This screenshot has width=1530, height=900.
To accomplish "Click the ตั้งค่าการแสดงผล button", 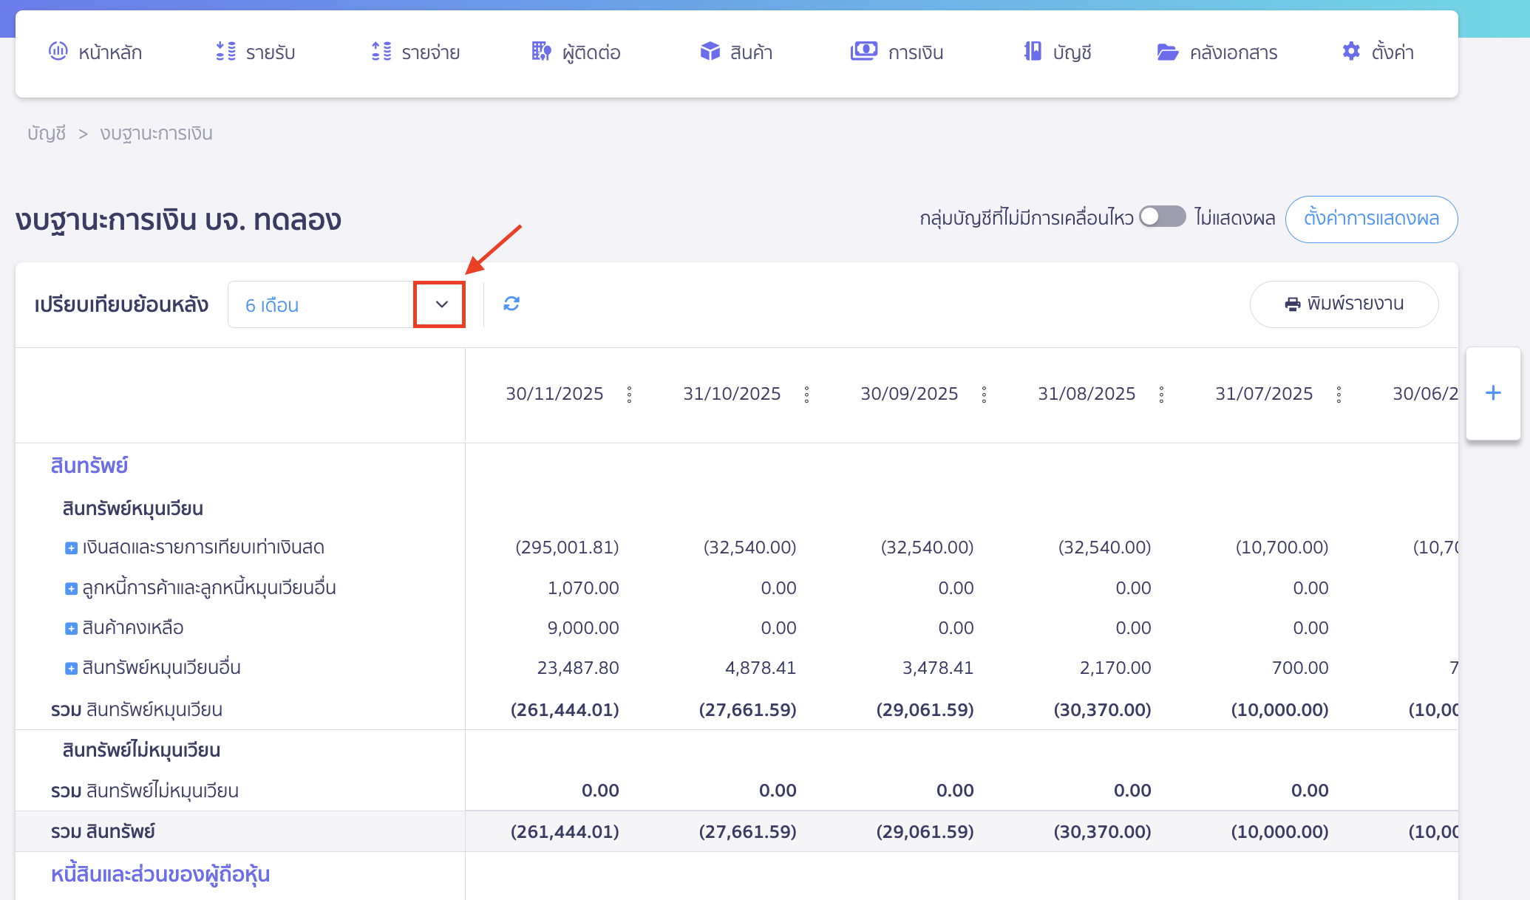I will pos(1370,219).
